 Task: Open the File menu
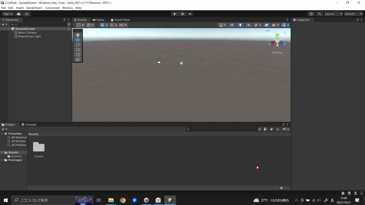(x=3, y=8)
